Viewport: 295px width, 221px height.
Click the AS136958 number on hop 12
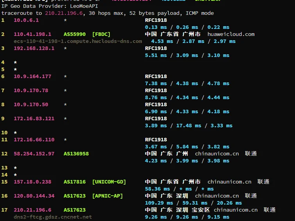(76, 154)
